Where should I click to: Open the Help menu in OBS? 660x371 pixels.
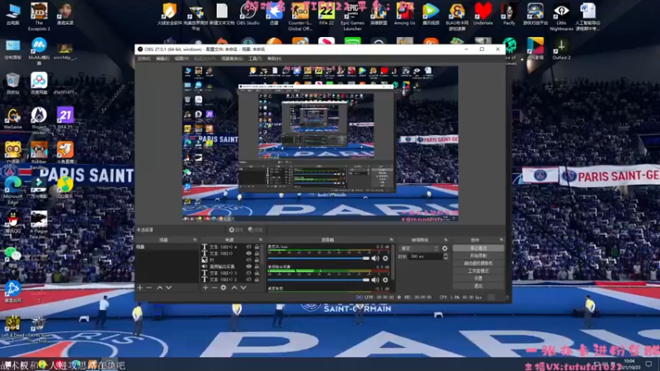click(274, 59)
